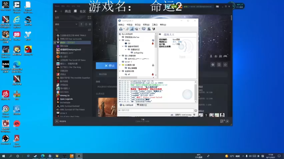Open TeamSpeak connect toolbar icon
This screenshot has height=159, width=284.
(121, 29)
